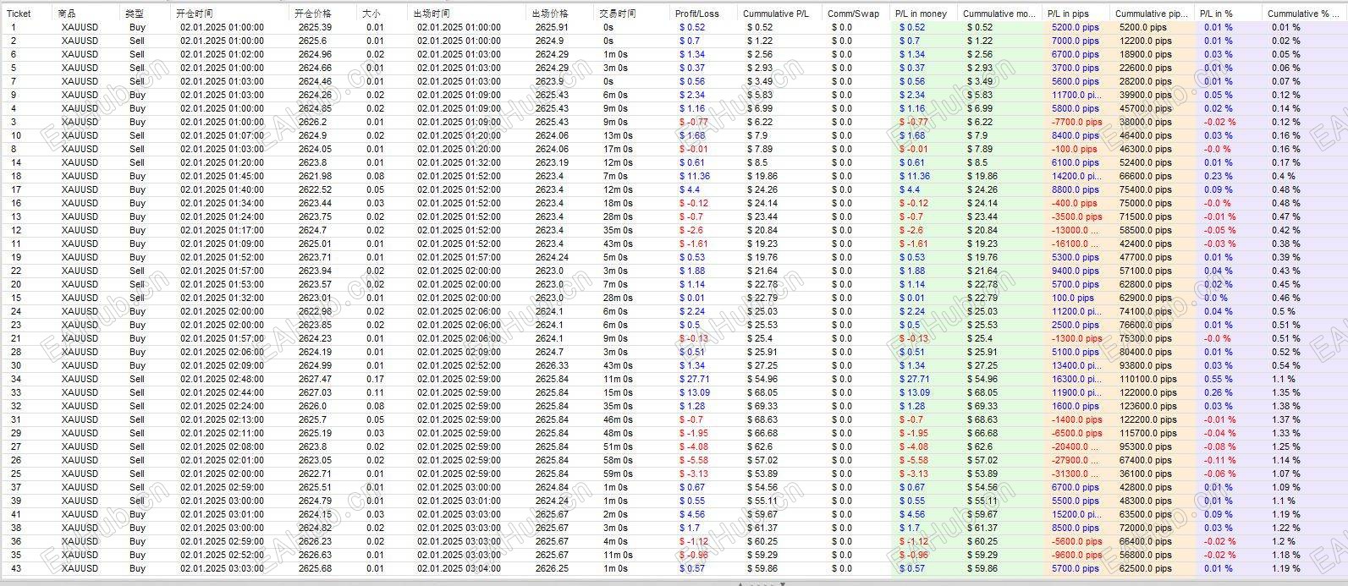
Task: Sort by the Ticket column header
Action: click(19, 14)
